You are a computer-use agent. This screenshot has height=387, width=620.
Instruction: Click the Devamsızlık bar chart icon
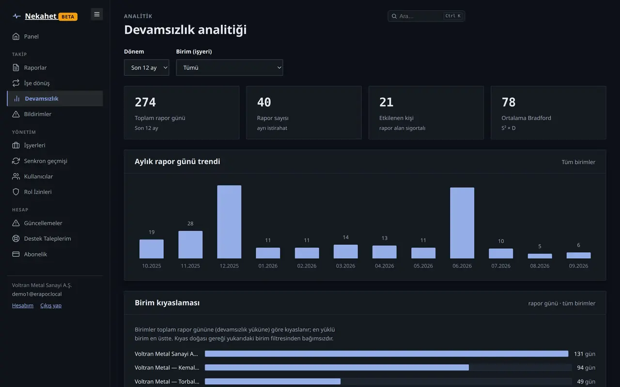tap(17, 99)
